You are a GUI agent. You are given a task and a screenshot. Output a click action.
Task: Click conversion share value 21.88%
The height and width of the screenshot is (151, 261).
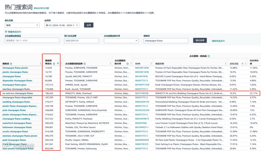point(253,131)
